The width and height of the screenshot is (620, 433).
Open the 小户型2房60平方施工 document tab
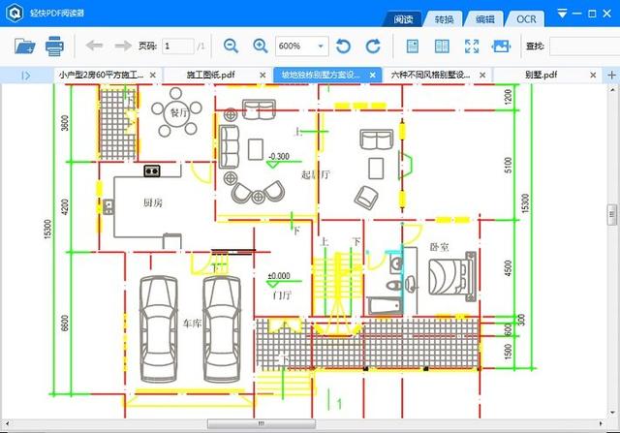(101, 75)
